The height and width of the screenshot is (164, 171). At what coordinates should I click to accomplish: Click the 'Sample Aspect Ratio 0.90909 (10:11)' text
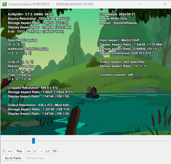(128, 49)
